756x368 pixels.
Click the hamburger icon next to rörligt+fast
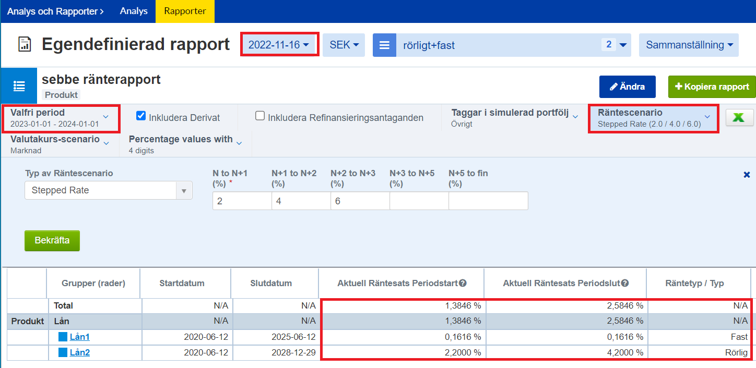384,45
